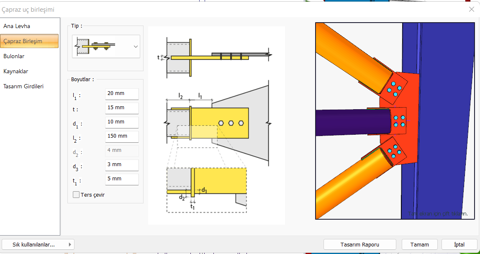The height and width of the screenshot is (254, 480).
Task: Expand the Sık kullanılanlar arrow menu
Action: tap(70, 244)
